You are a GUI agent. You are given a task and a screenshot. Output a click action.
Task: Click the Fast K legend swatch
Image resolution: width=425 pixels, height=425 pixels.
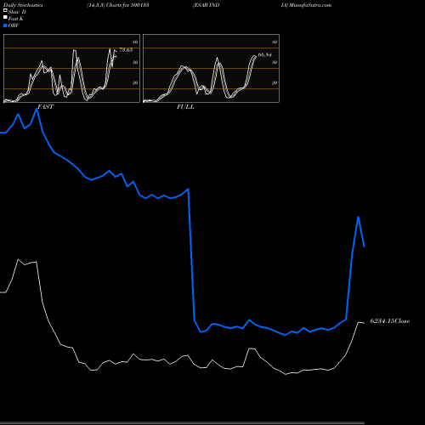[5, 17]
